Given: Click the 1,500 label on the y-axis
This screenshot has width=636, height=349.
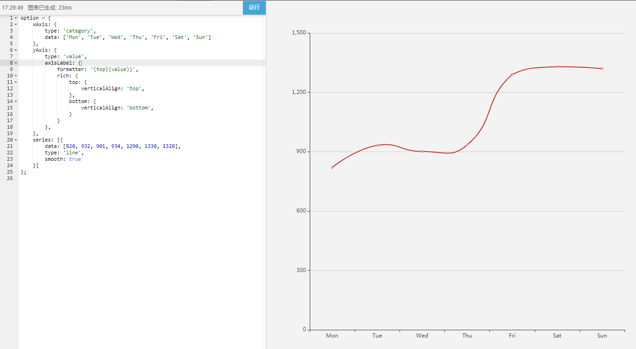Looking at the screenshot, I should 299,33.
